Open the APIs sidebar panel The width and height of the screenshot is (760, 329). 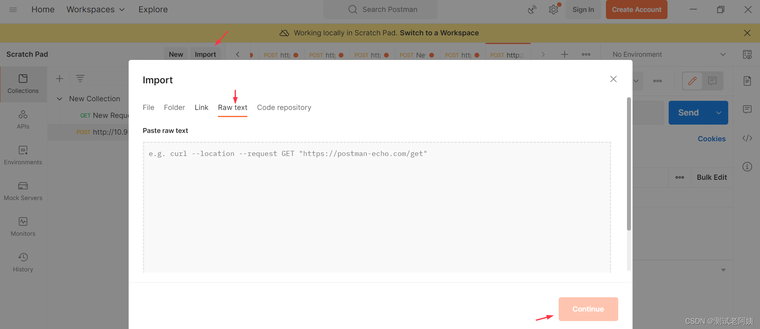[x=23, y=120]
